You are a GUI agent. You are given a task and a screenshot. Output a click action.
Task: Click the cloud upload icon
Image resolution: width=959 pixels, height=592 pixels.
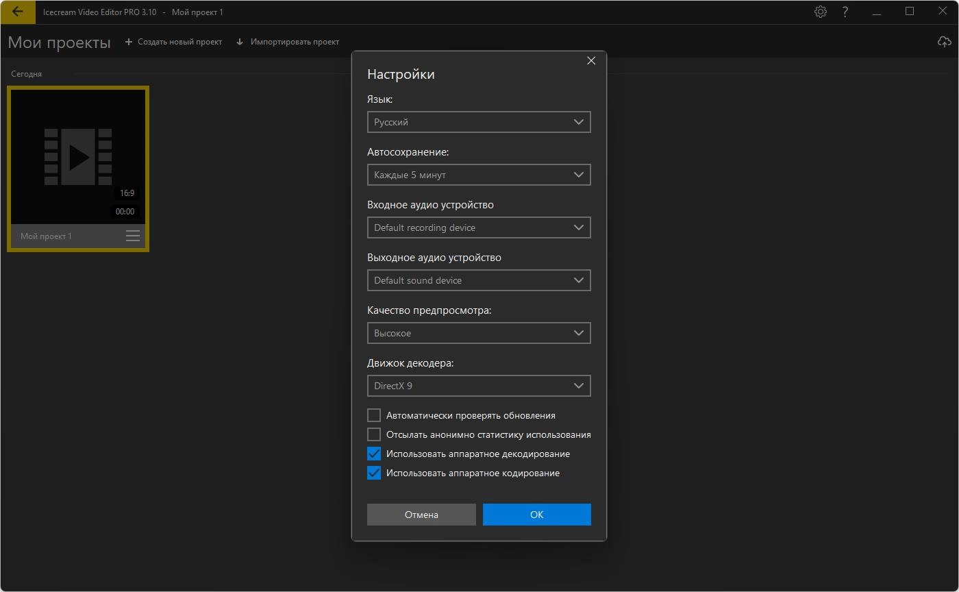click(944, 42)
